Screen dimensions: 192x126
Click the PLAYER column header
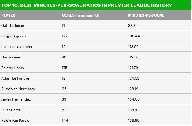pyautogui.click(x=8, y=15)
